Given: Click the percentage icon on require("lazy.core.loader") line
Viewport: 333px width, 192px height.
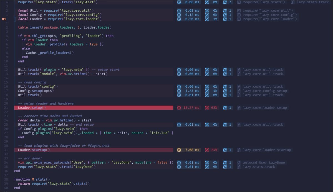Looking at the screenshot, I should [207, 19].
